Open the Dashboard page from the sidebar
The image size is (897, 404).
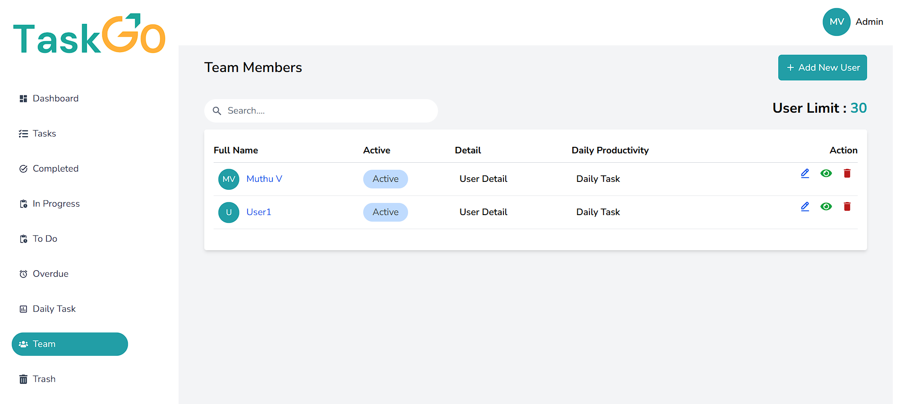point(55,99)
